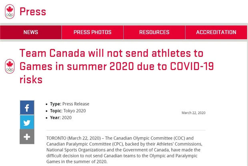248x166 pixels.
Task: Click the Press Release type value
Action: click(x=76, y=104)
